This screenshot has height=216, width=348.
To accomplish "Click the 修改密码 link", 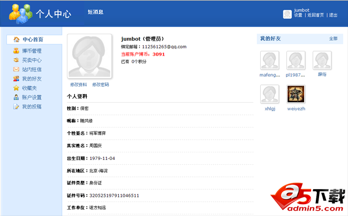I will pyautogui.click(x=101, y=84).
